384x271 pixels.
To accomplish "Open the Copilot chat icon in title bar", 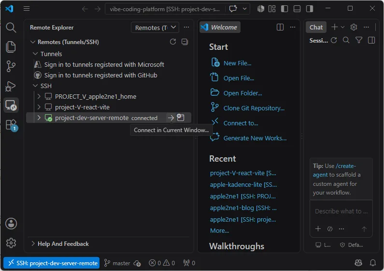I will tap(233, 9).
